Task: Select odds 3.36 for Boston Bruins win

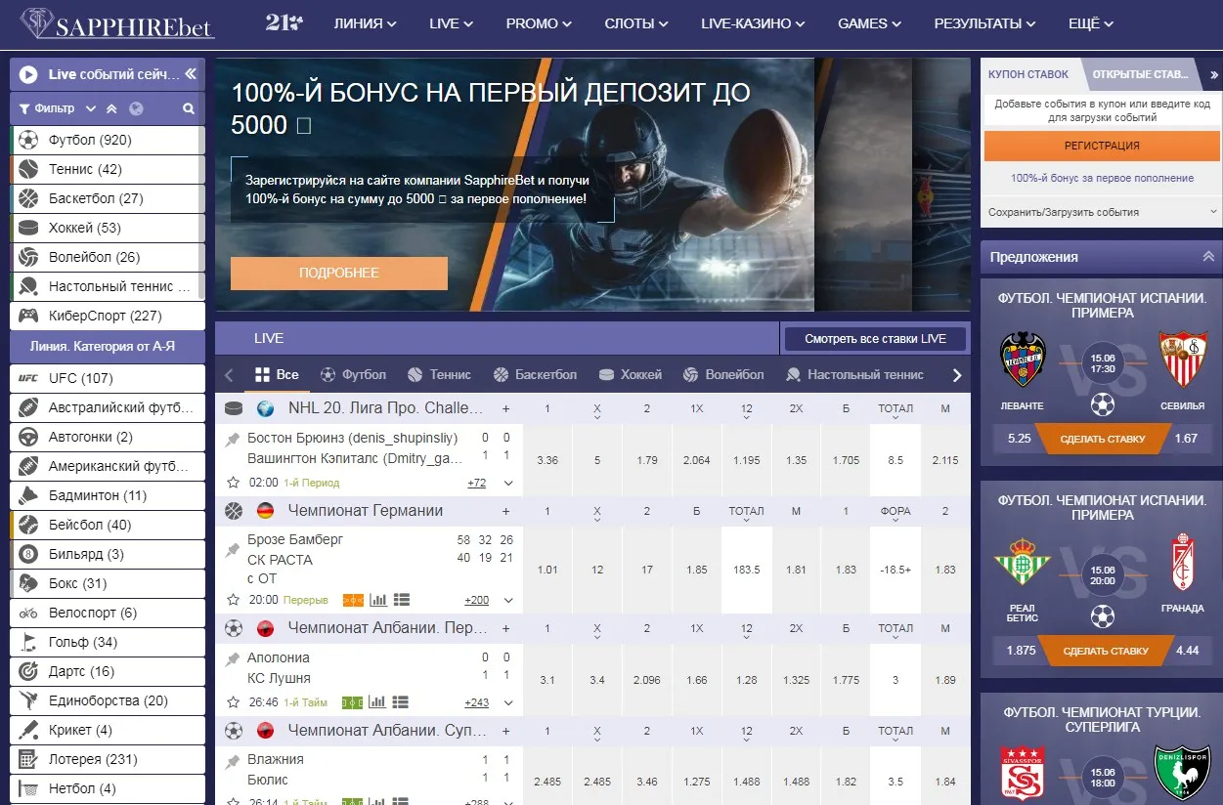Action: [547, 460]
